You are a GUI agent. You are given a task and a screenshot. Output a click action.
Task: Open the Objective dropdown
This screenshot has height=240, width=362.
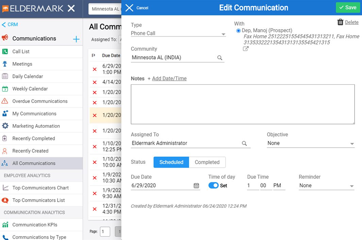click(x=311, y=143)
